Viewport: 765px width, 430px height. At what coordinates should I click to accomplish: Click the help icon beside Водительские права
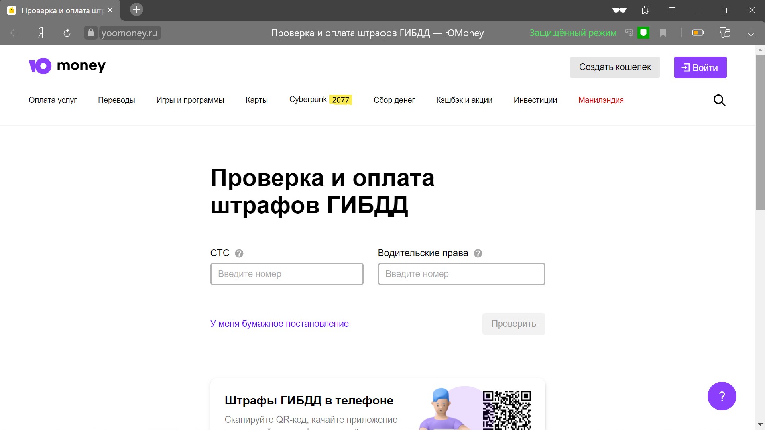478,253
